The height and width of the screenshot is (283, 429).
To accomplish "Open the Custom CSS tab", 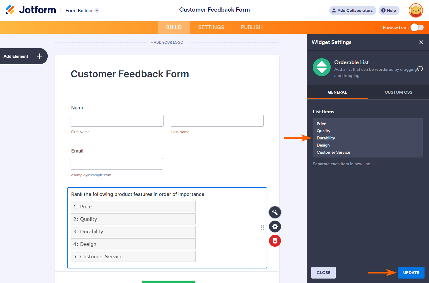I will pyautogui.click(x=398, y=92).
